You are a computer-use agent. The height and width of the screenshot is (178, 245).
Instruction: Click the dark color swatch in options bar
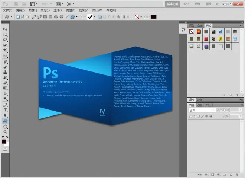(x=154, y=17)
